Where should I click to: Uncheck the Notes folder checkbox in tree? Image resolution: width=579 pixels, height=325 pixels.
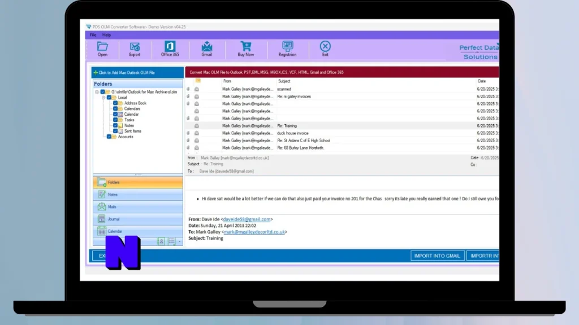tap(115, 125)
